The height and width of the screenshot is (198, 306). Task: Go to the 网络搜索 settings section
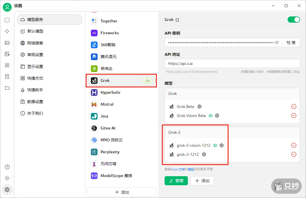pyautogui.click(x=35, y=43)
